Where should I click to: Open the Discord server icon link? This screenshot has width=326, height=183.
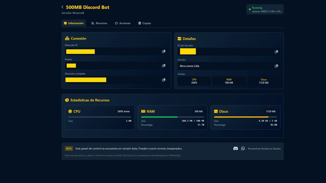coord(236,148)
